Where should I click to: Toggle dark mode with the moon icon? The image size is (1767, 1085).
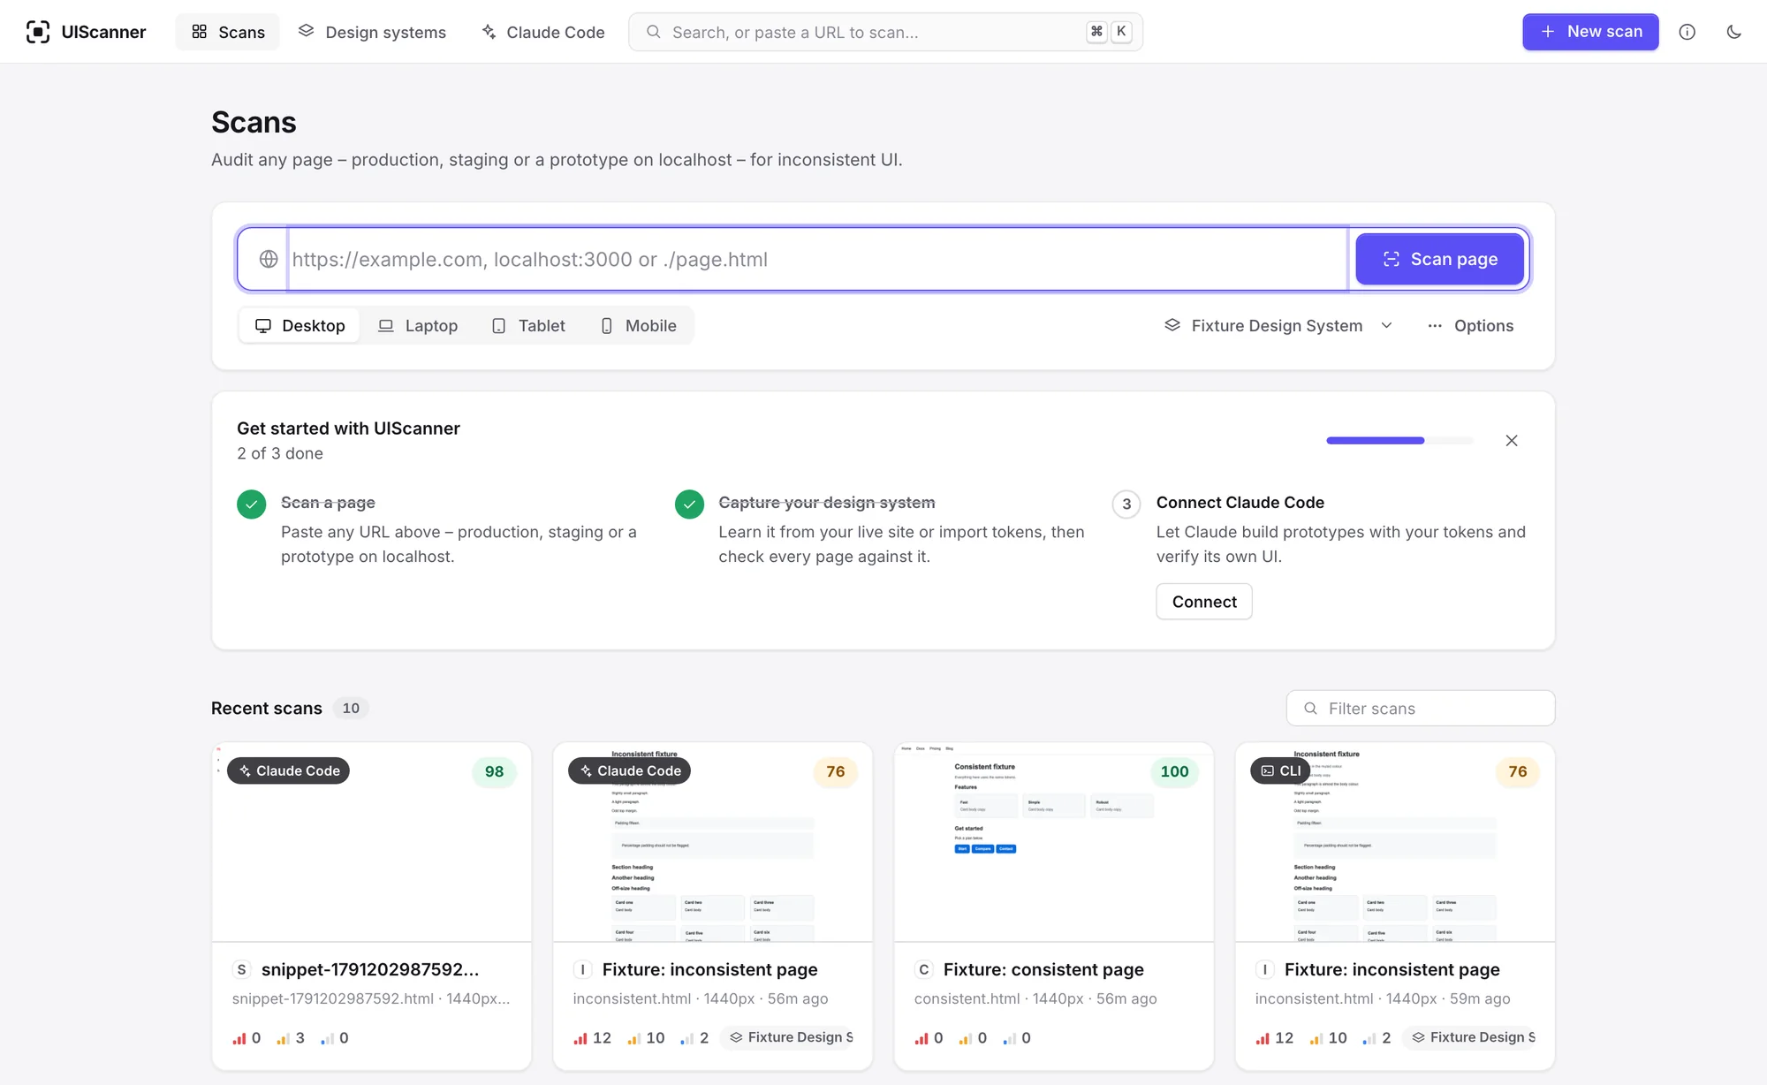1733,32
